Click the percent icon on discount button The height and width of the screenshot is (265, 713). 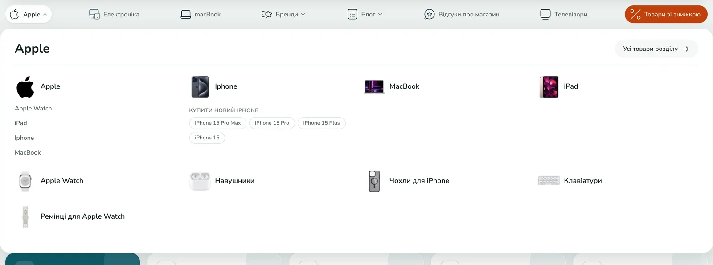pos(635,14)
